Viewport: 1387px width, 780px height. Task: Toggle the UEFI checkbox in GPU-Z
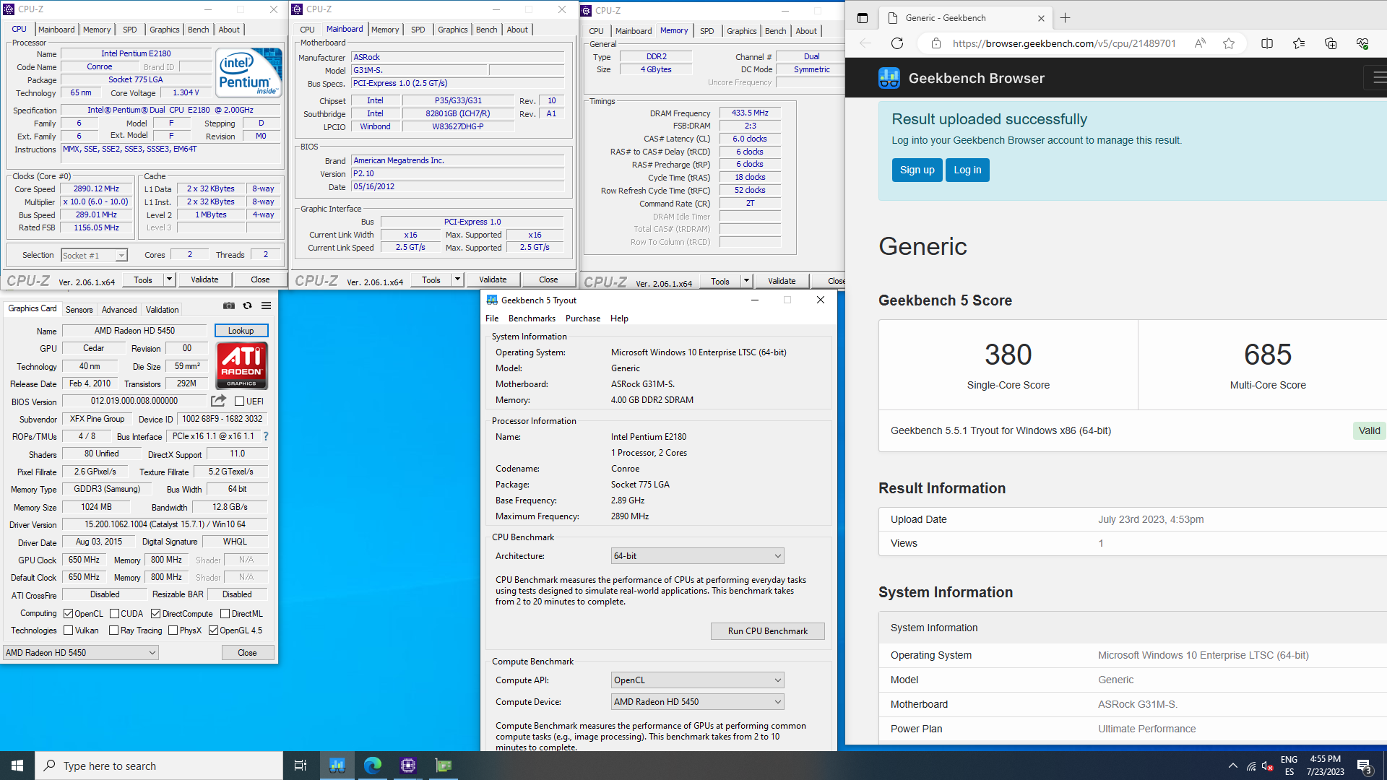[239, 402]
